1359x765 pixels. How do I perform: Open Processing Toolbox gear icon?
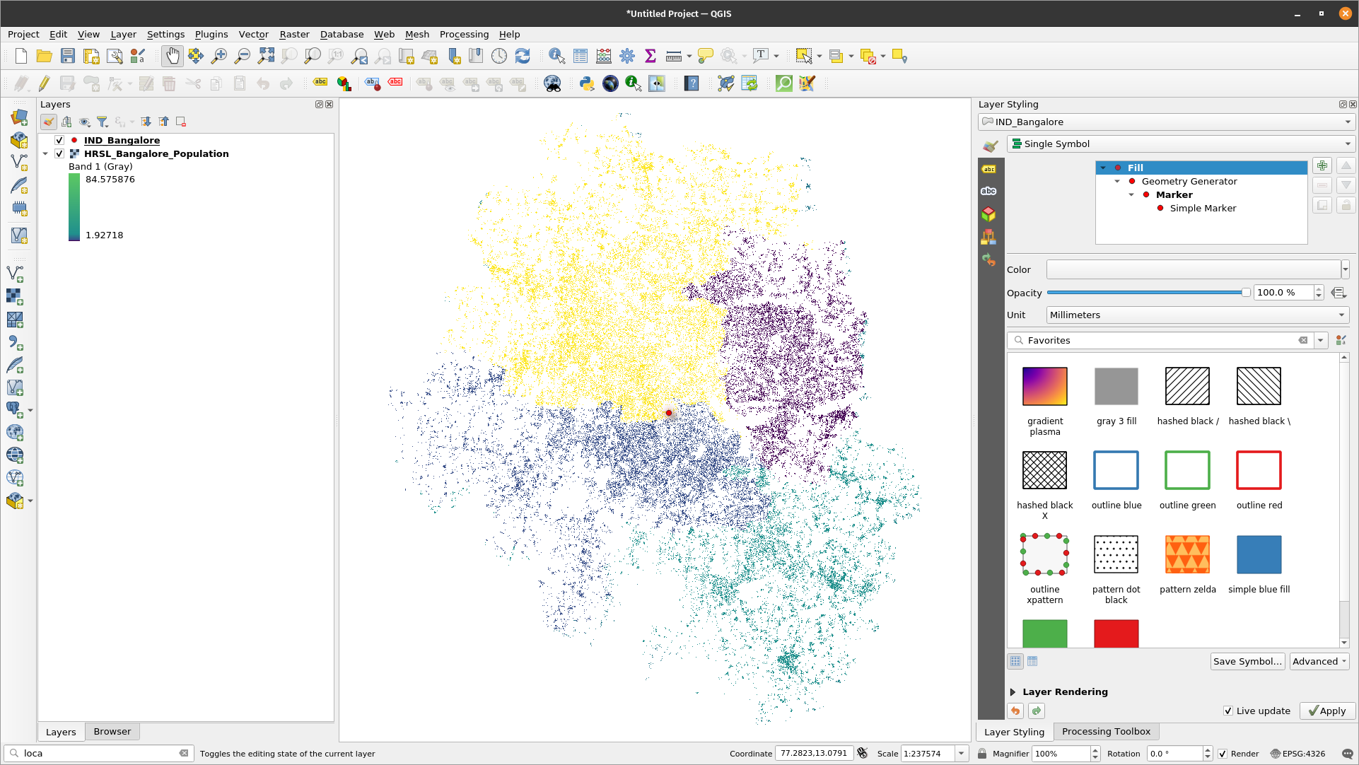coord(627,57)
